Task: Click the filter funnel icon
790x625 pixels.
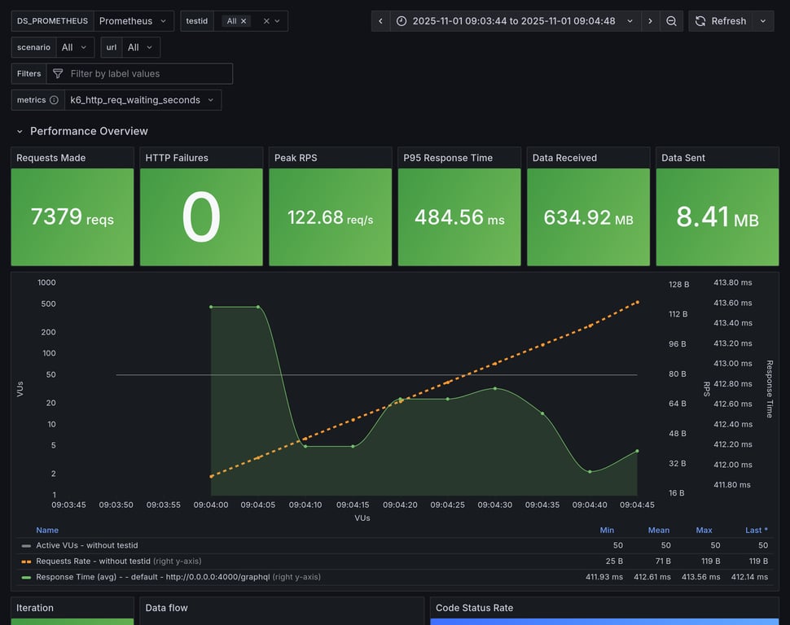Action: 58,74
